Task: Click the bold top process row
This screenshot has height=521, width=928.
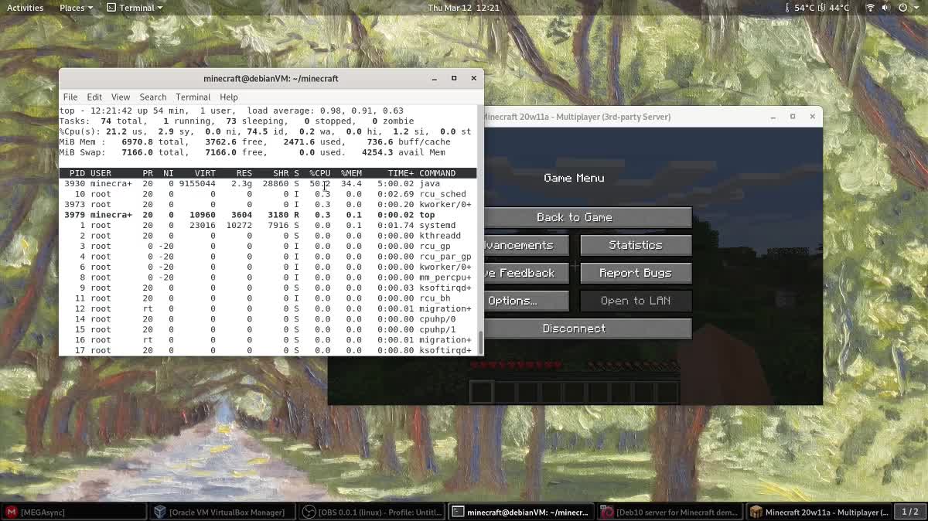Action: point(268,215)
